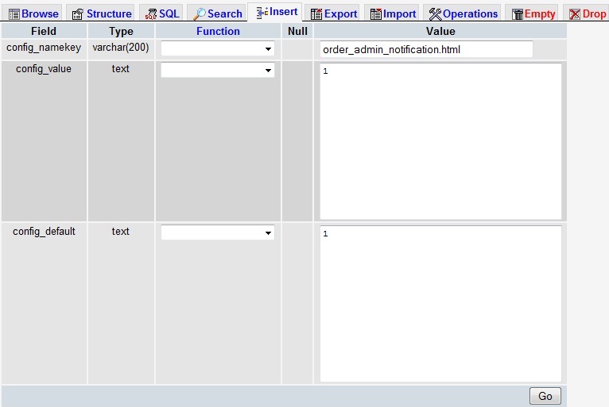The image size is (609, 407).
Task: Click the Field column header
Action: point(44,31)
